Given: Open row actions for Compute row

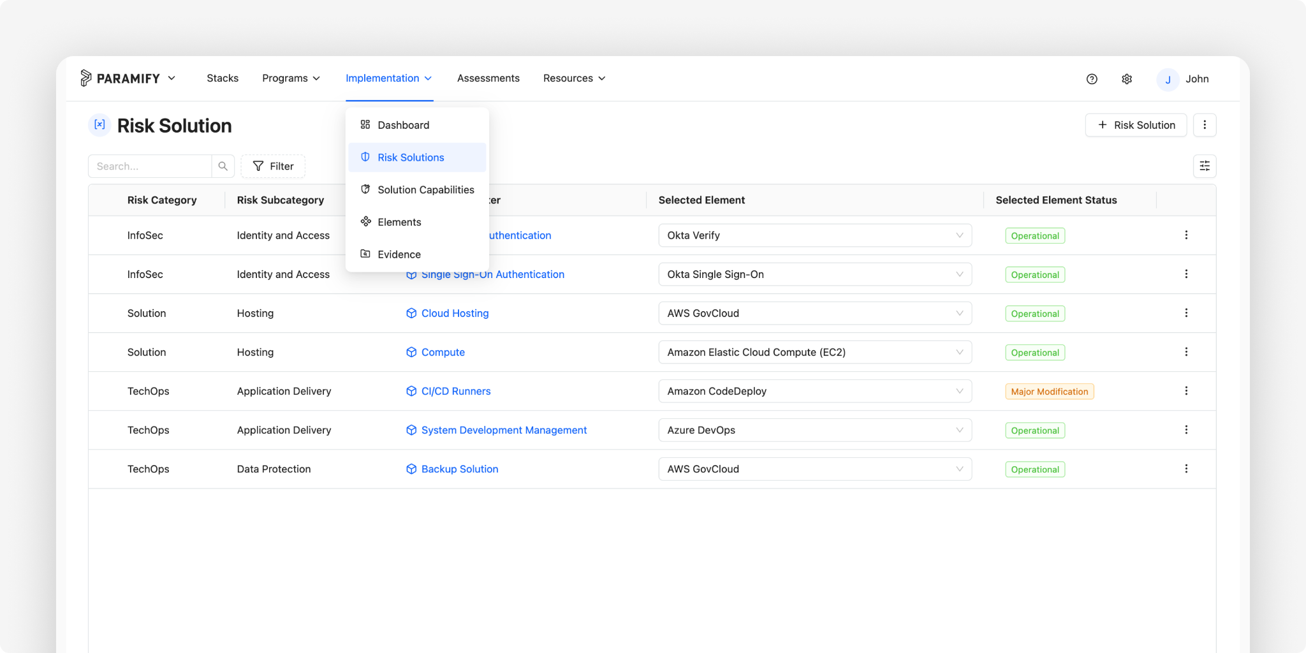Looking at the screenshot, I should [1186, 352].
